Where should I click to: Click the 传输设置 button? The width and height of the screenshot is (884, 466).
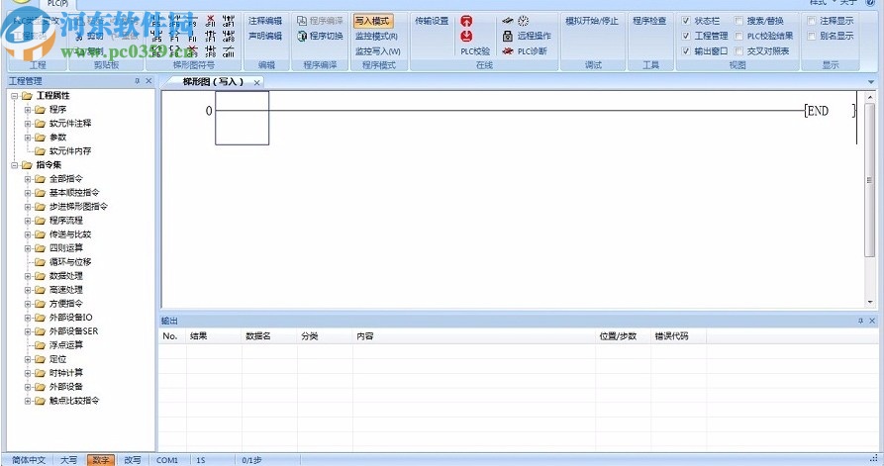point(432,21)
